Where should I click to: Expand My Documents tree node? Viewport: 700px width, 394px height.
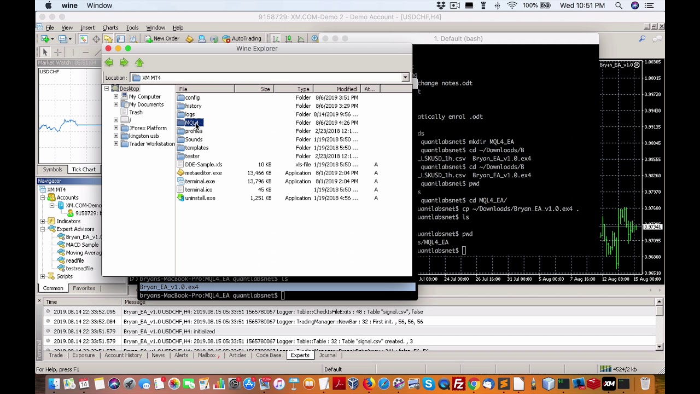pyautogui.click(x=116, y=105)
